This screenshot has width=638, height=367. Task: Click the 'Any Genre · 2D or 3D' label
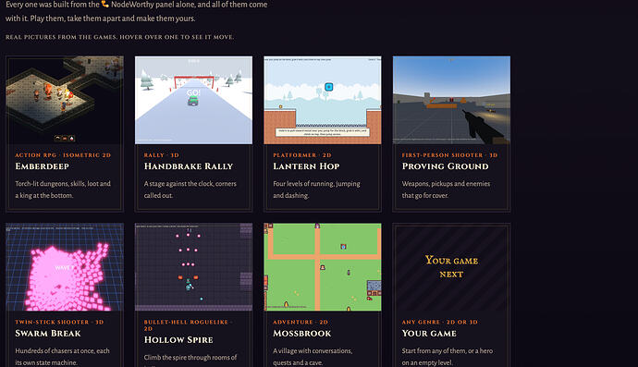[440, 322]
